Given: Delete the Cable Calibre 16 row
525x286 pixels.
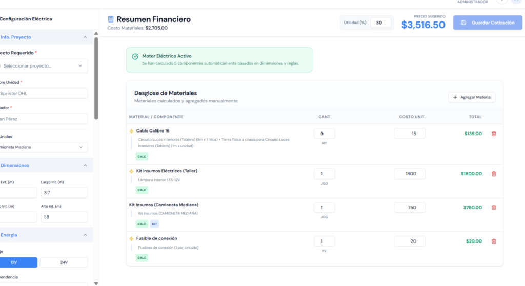Looking at the screenshot, I should pos(494,134).
